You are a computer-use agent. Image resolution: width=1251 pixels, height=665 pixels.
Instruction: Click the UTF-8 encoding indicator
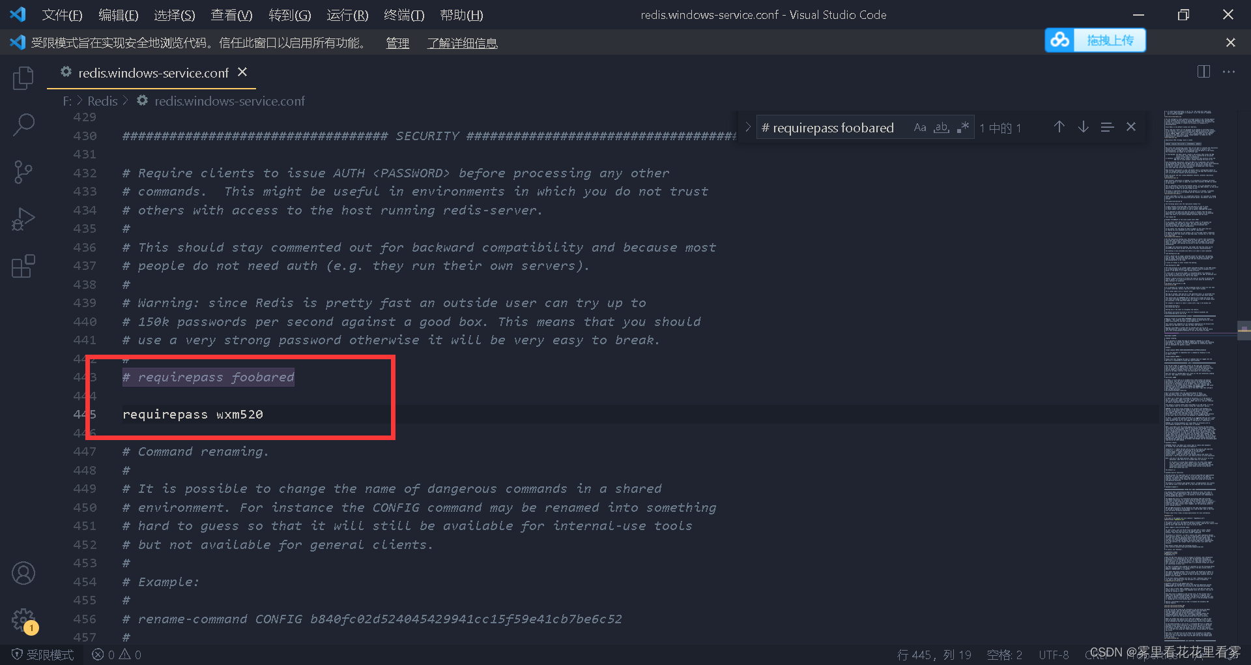(1054, 655)
